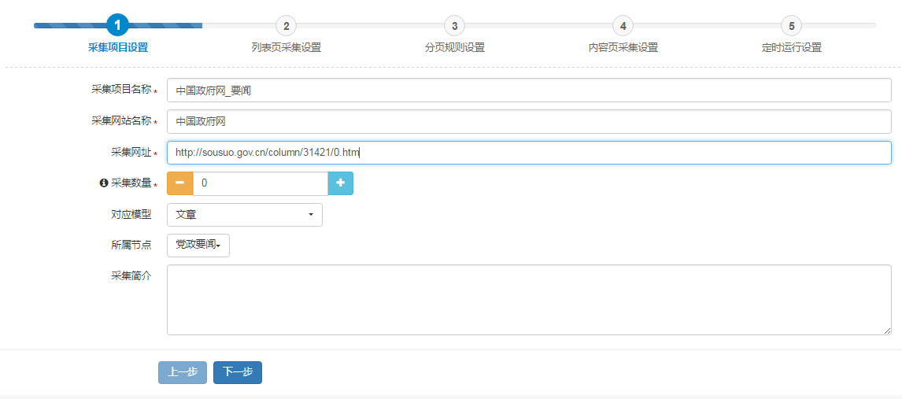
Task: Switch to 定时运行设置 step label
Action: 791,47
